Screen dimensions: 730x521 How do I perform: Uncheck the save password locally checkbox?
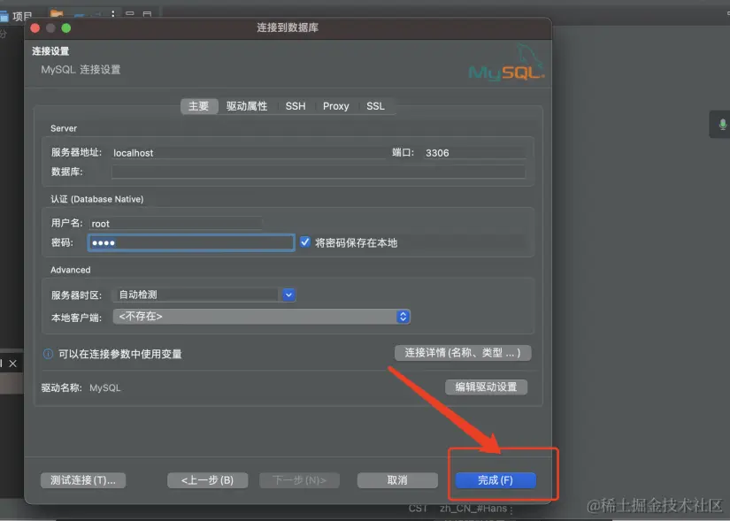305,242
